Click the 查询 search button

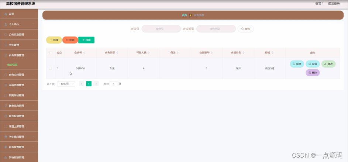click(246, 29)
